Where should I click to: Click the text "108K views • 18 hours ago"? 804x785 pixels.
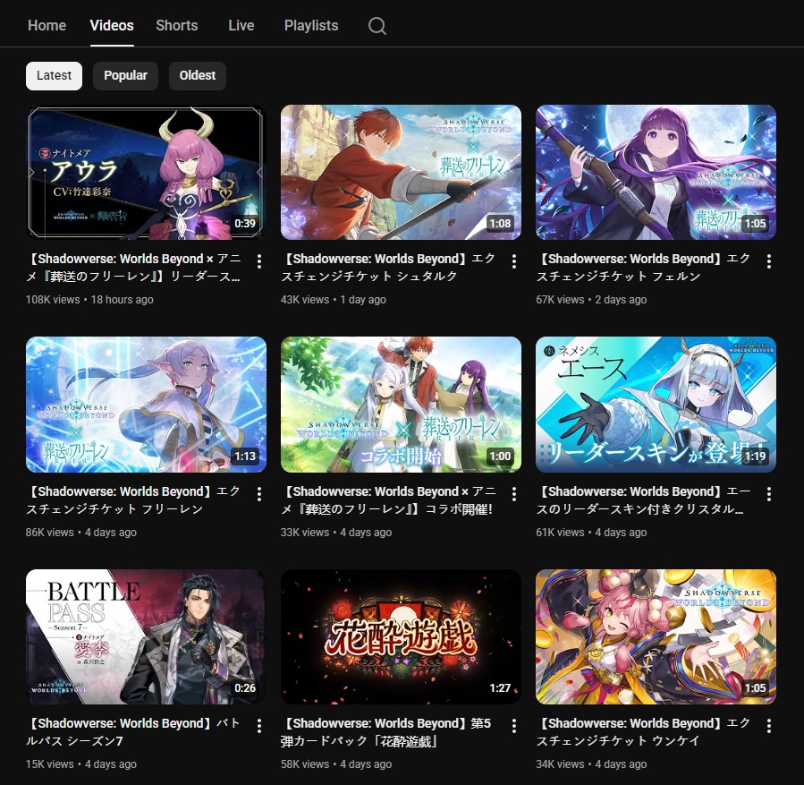tap(89, 300)
